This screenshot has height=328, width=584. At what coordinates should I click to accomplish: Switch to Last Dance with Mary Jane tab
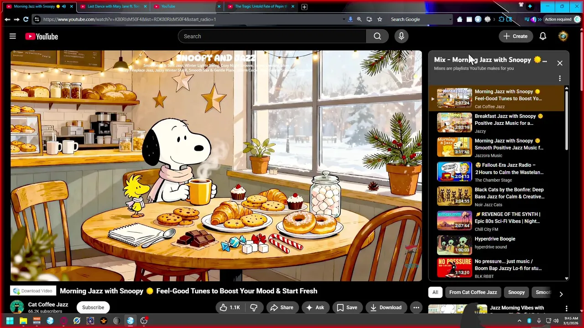pyautogui.click(x=113, y=6)
